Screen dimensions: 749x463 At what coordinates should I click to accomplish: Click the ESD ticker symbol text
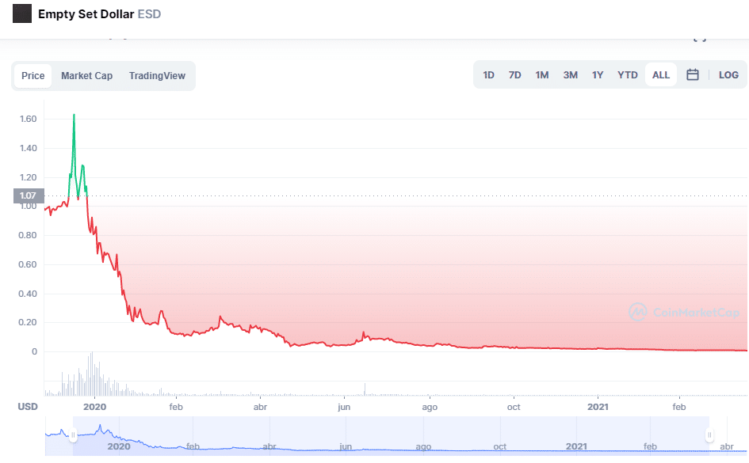pos(149,14)
